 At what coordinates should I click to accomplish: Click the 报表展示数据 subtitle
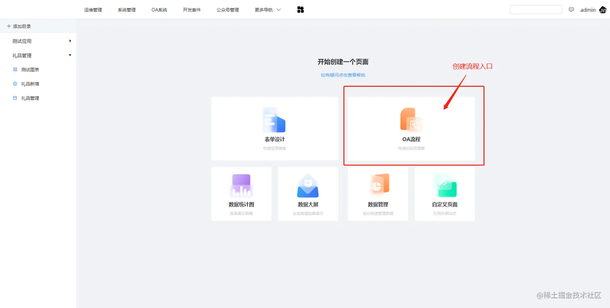[x=241, y=213]
